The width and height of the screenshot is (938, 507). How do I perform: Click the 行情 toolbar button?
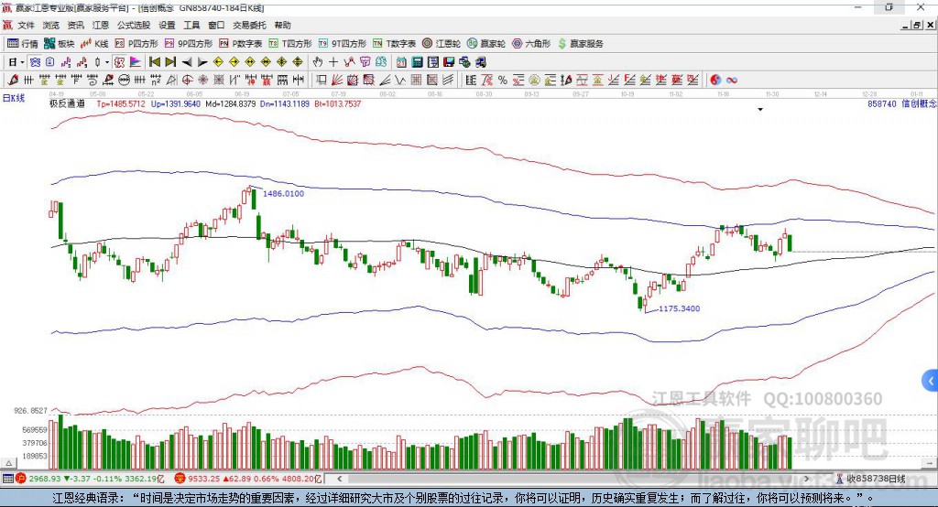(23, 44)
